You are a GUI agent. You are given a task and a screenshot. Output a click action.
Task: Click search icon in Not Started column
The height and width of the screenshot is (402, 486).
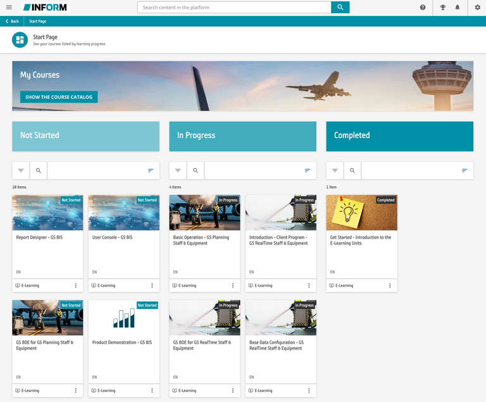(x=39, y=170)
